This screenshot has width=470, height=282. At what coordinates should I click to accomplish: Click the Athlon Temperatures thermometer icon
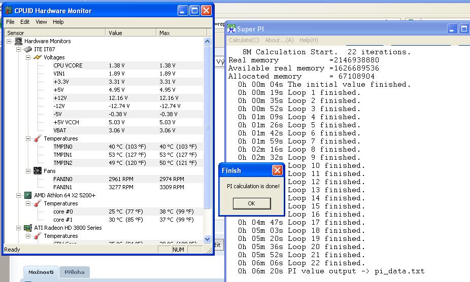(x=38, y=203)
